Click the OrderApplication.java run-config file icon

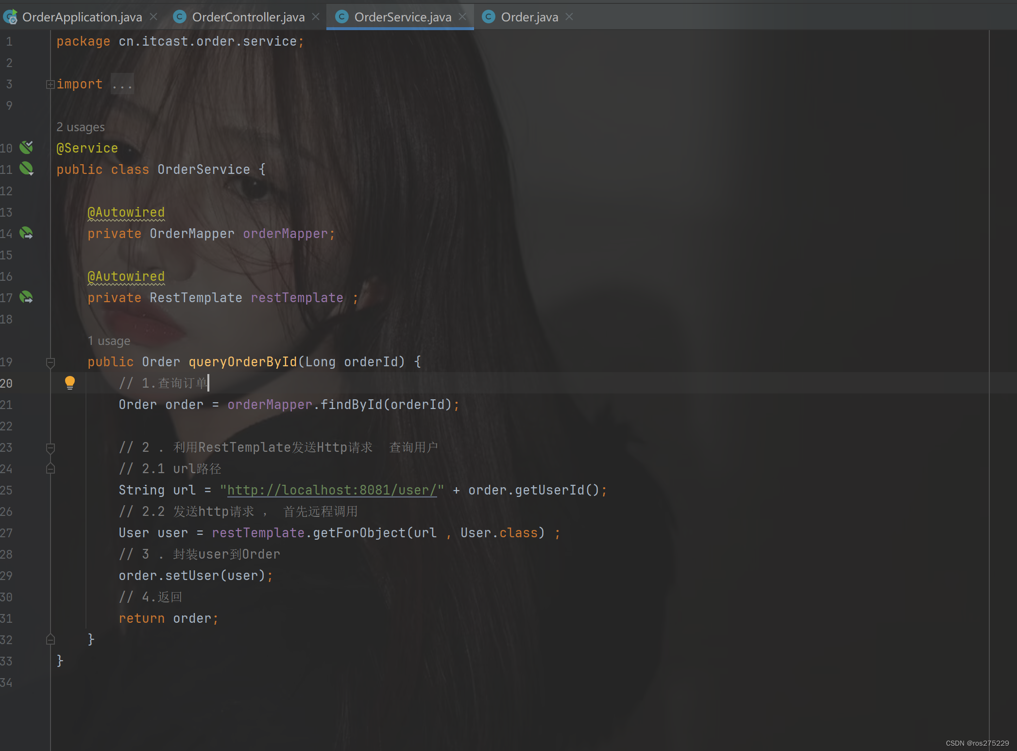click(x=11, y=17)
